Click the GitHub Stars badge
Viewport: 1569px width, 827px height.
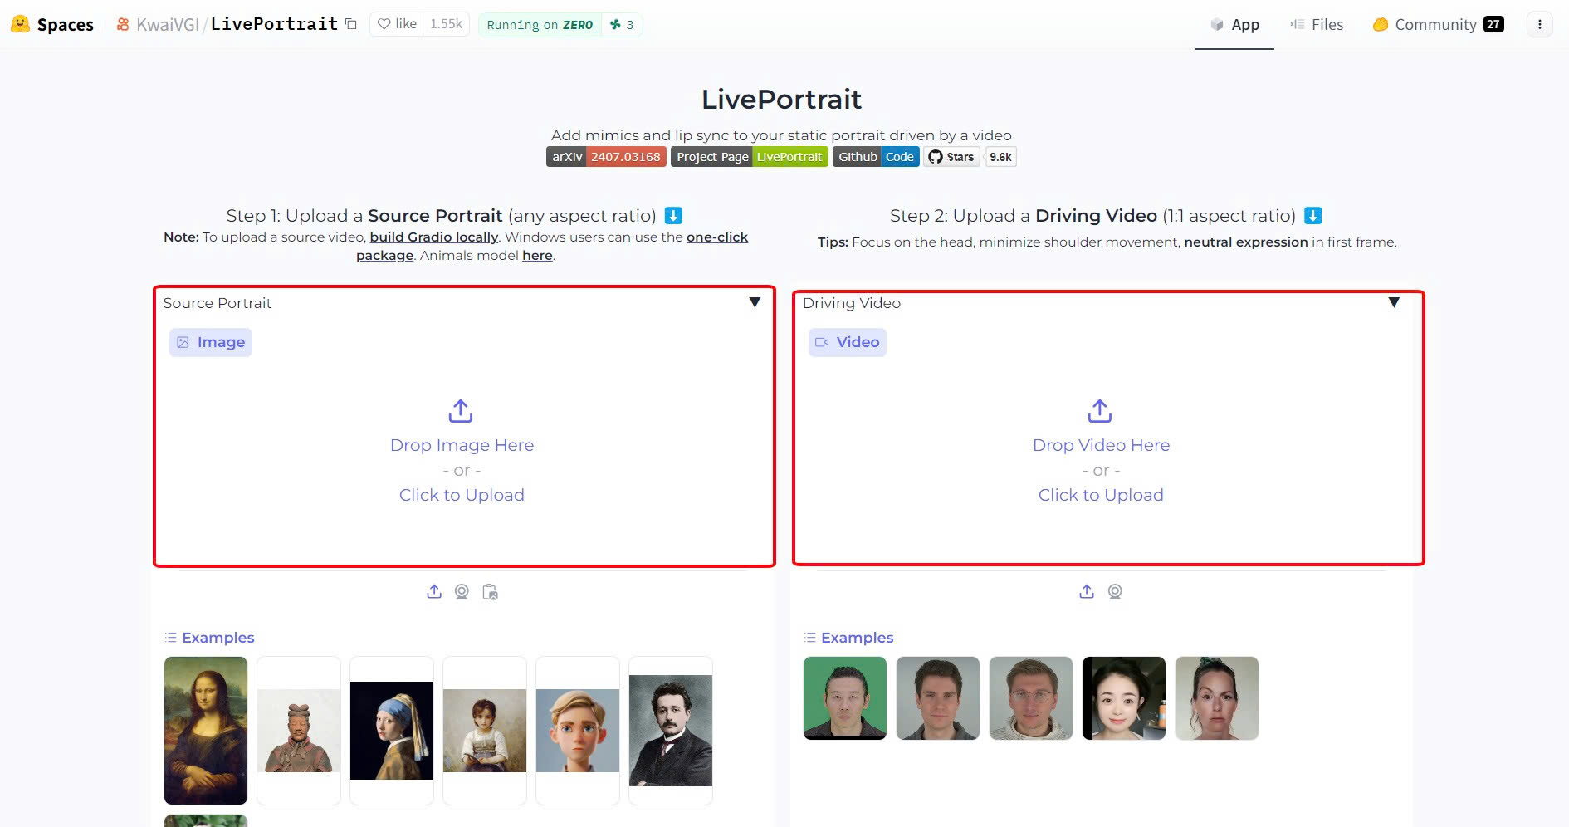click(x=951, y=157)
